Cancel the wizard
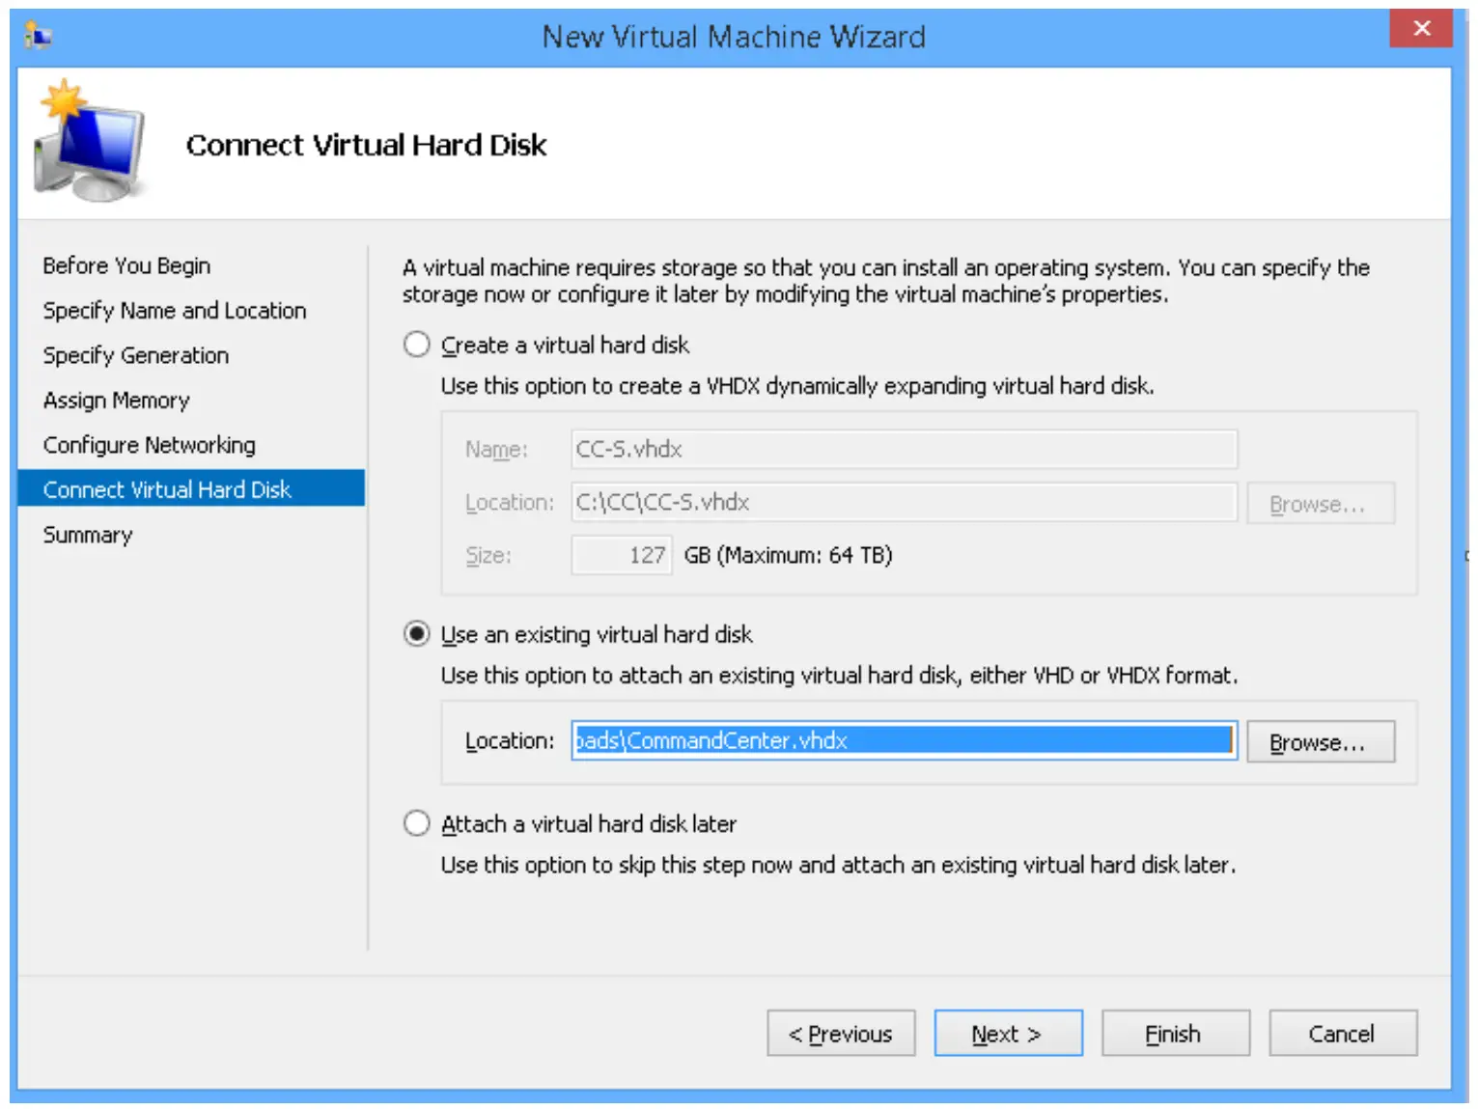1478x1109 pixels. coord(1342,1034)
